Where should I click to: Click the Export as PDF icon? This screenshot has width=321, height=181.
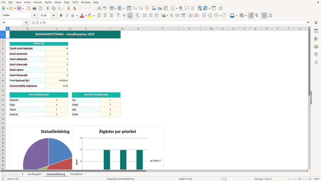click(29, 8)
